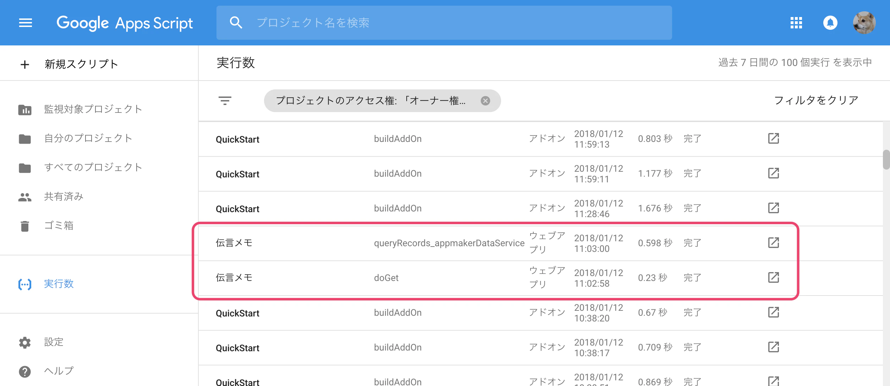Viewport: 890px width, 386px height.
Task: Open the ゴミ箱 trash folder
Action: [59, 226]
